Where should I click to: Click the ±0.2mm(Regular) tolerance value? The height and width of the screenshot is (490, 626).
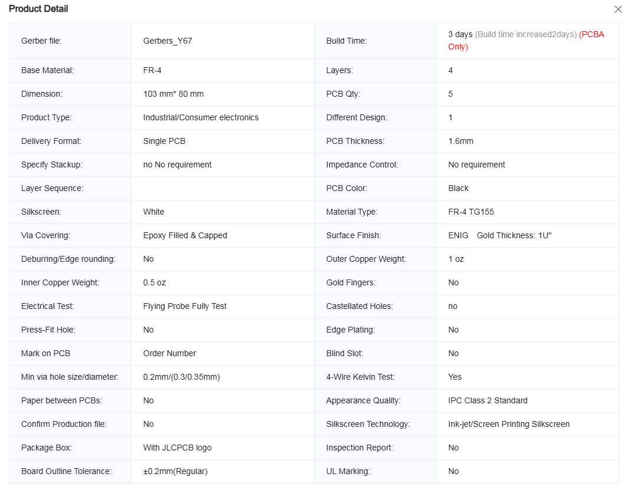(176, 471)
